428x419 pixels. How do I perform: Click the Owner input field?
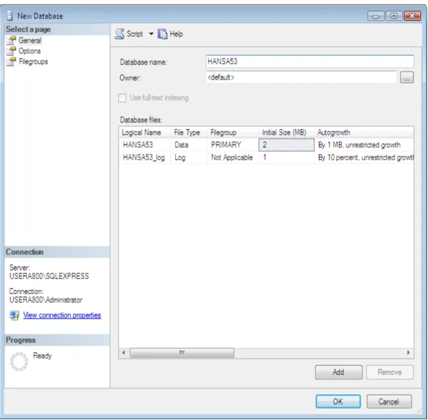pyautogui.click(x=302, y=78)
